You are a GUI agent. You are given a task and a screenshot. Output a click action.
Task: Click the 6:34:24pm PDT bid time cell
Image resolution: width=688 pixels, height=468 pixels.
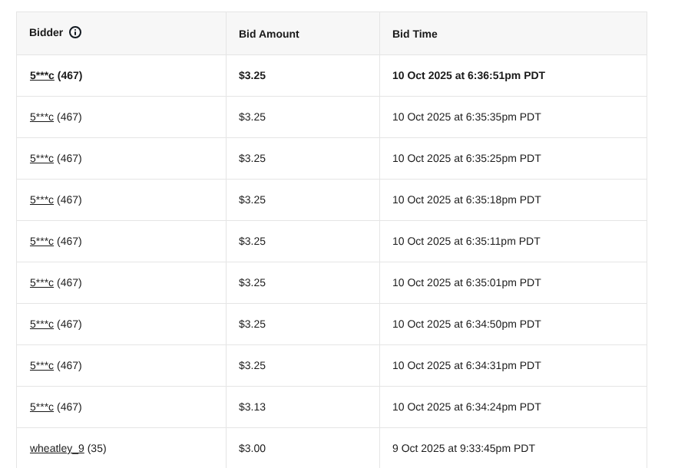pos(466,407)
